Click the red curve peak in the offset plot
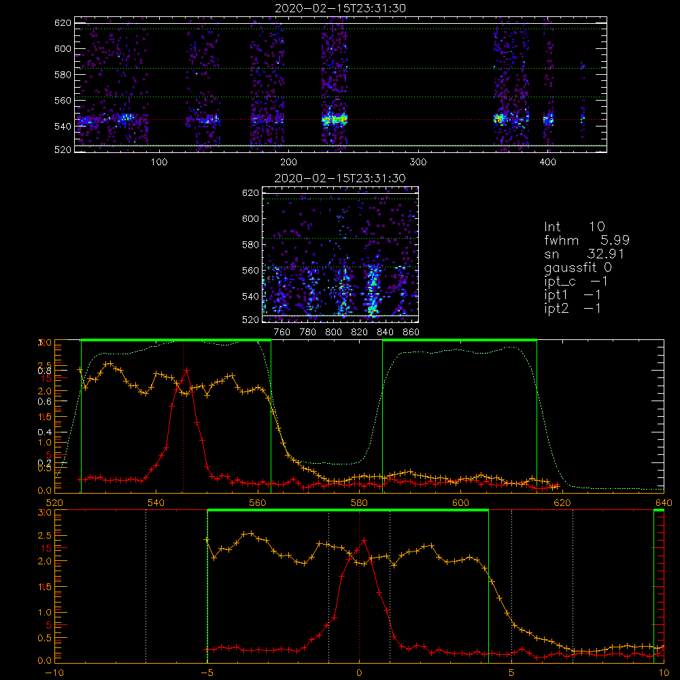Image resolution: width=680 pixels, height=680 pixels. pos(364,541)
